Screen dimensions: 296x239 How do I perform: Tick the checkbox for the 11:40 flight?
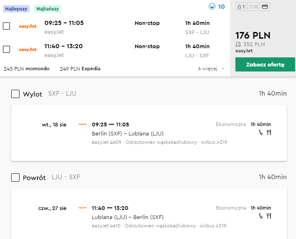coord(7,49)
